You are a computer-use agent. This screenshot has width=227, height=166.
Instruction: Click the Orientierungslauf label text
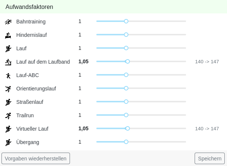pyautogui.click(x=36, y=89)
